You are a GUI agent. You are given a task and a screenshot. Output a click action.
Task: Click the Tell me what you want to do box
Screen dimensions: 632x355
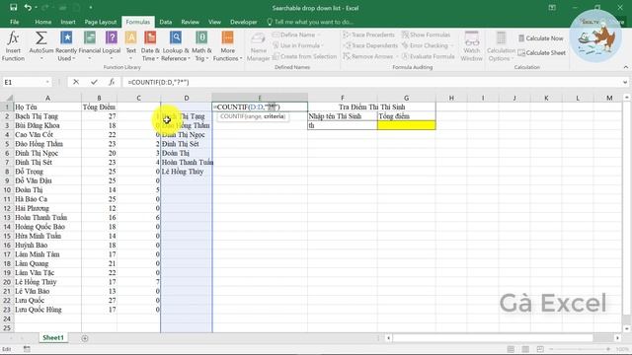point(310,22)
